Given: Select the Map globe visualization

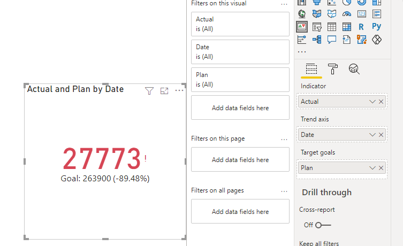Looking at the screenshot, I should click(302, 13).
